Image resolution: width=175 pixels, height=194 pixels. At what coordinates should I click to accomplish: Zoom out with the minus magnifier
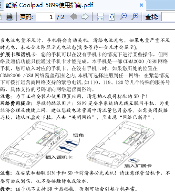(124, 17)
